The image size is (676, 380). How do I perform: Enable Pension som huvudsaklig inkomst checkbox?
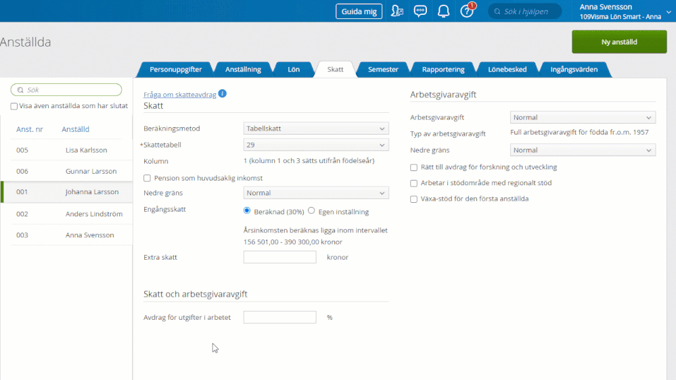pyautogui.click(x=148, y=178)
